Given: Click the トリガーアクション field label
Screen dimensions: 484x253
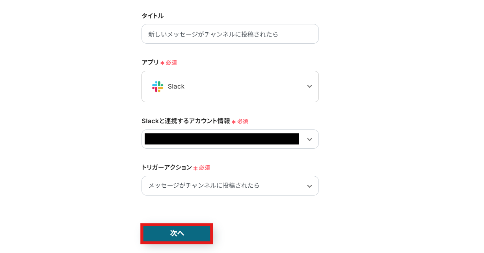Looking at the screenshot, I should coord(166,167).
